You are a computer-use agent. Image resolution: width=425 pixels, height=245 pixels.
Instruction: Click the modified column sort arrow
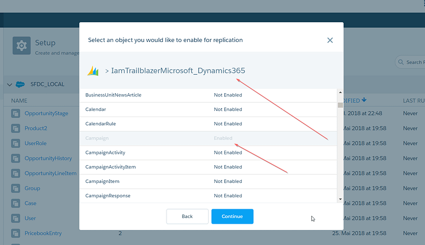(364, 100)
